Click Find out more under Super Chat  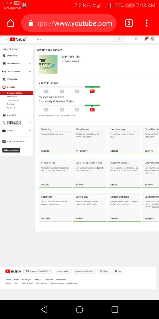pos(55,204)
